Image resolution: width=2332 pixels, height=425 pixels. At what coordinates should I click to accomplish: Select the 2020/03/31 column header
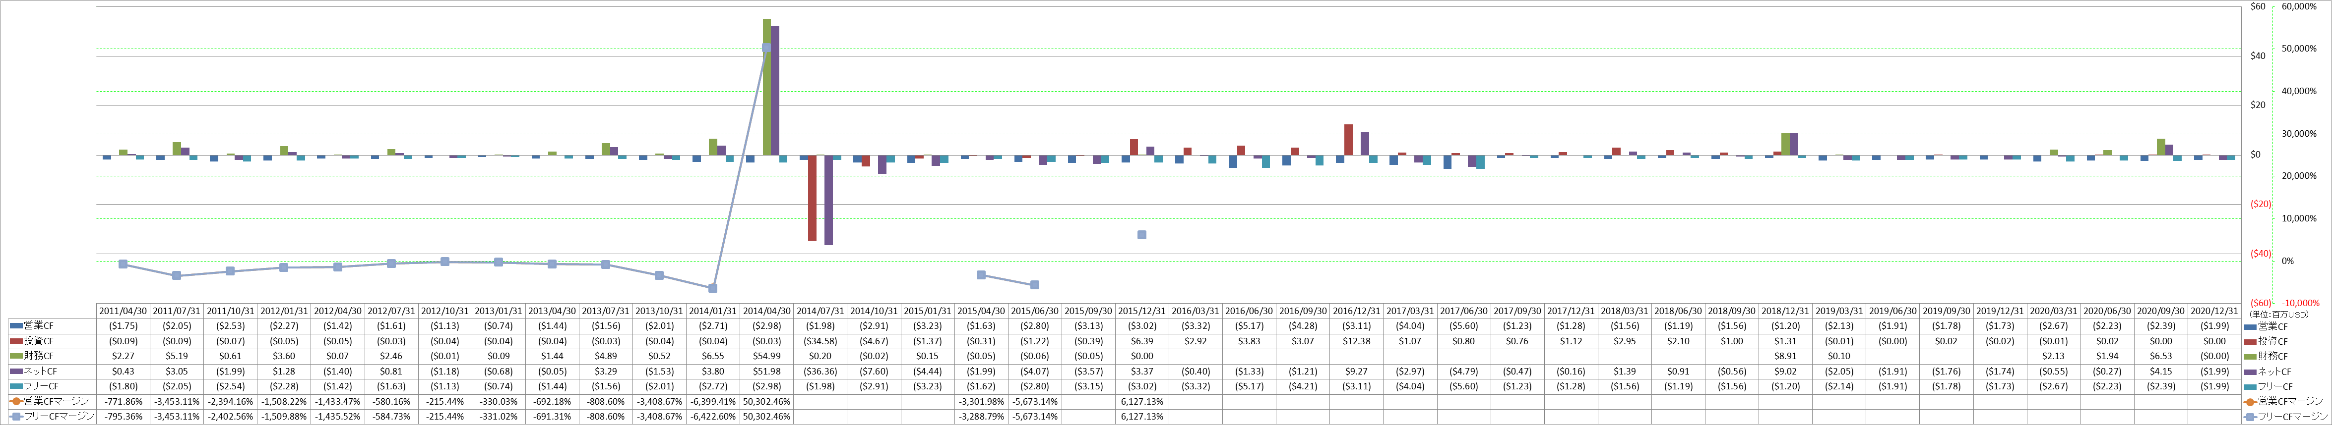2053,311
